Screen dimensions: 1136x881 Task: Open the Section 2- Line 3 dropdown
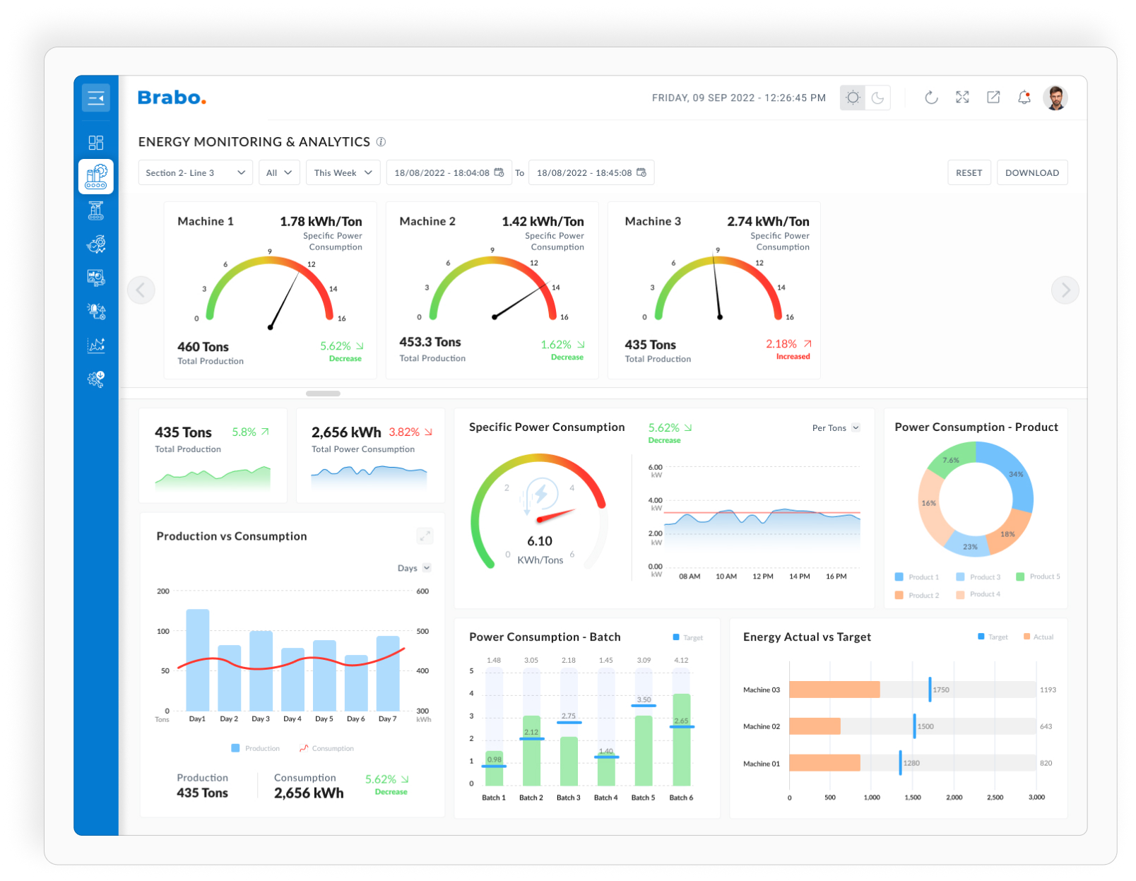pos(195,173)
